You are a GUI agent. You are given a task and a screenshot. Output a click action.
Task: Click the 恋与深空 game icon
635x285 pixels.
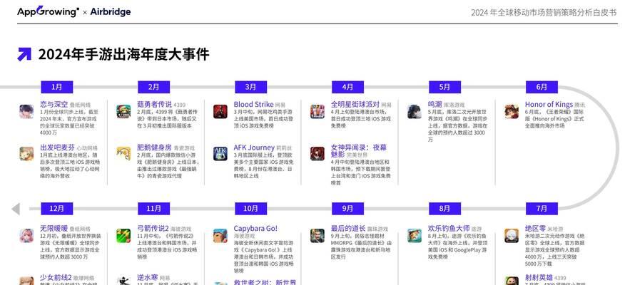26,112
